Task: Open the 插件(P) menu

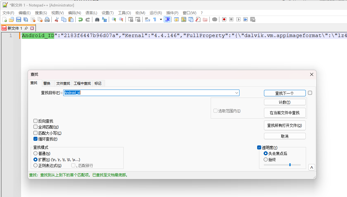Action: click(172, 13)
